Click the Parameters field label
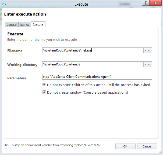 (x=16, y=78)
